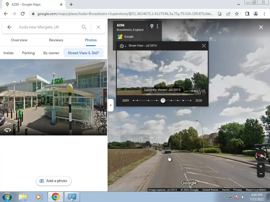Expand the tab search dropdown arrow
The image size is (270, 202).
(238, 4)
